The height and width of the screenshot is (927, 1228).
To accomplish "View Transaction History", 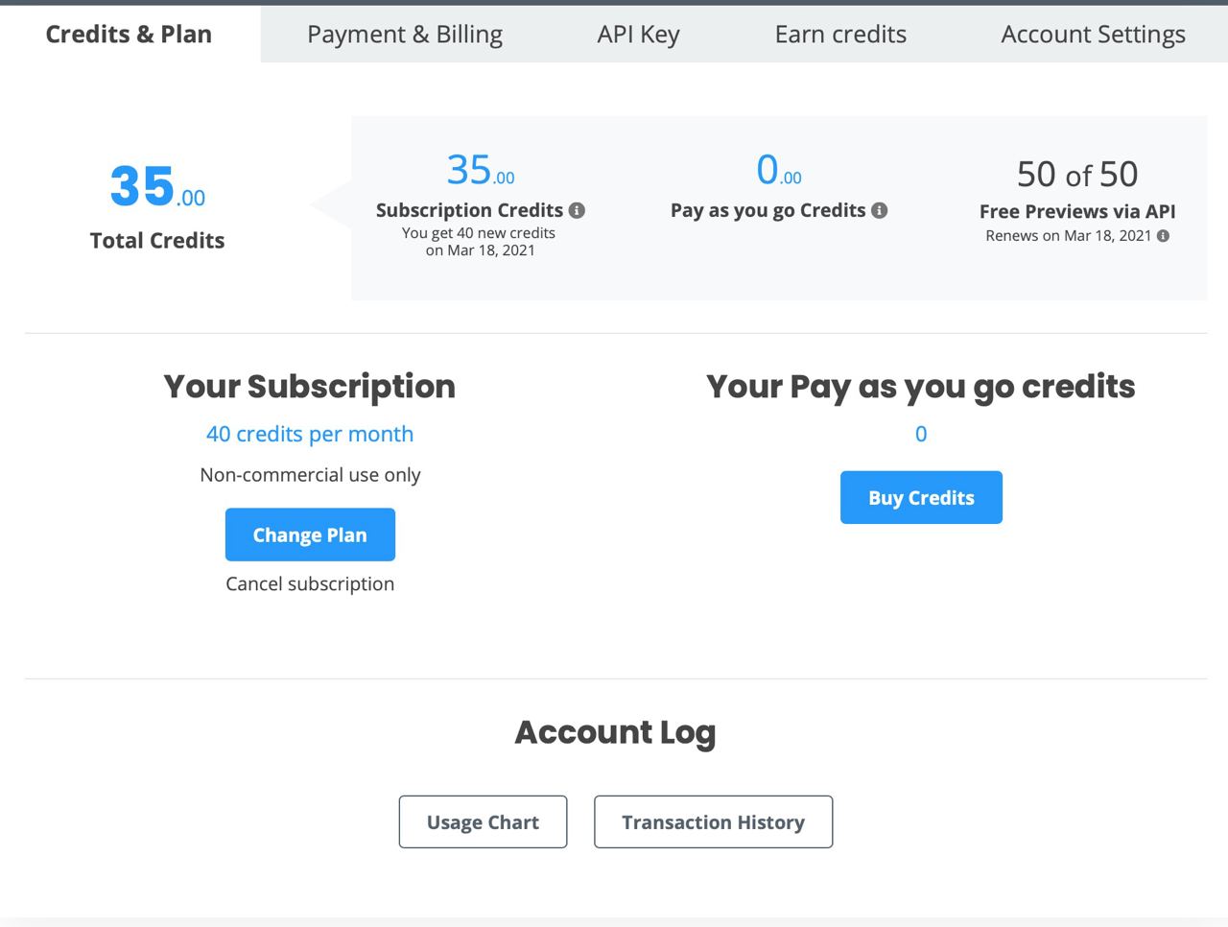I will tap(713, 821).
